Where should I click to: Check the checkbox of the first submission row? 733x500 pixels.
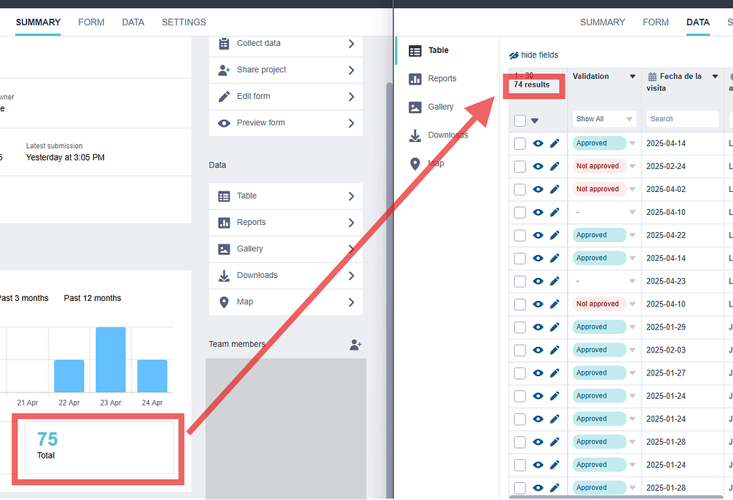pos(519,143)
